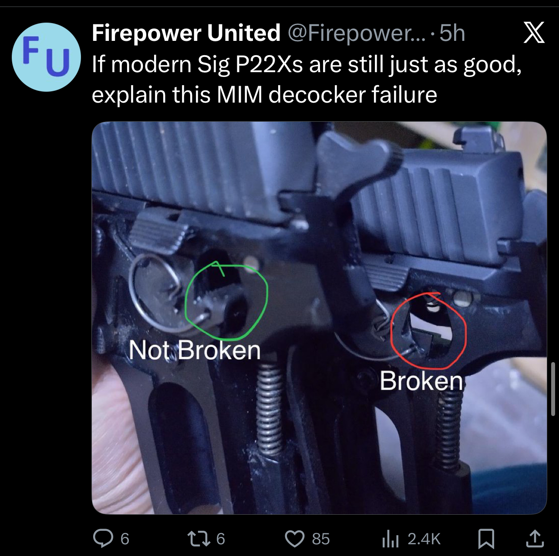Open the attached Sig pistol photo

click(319, 318)
